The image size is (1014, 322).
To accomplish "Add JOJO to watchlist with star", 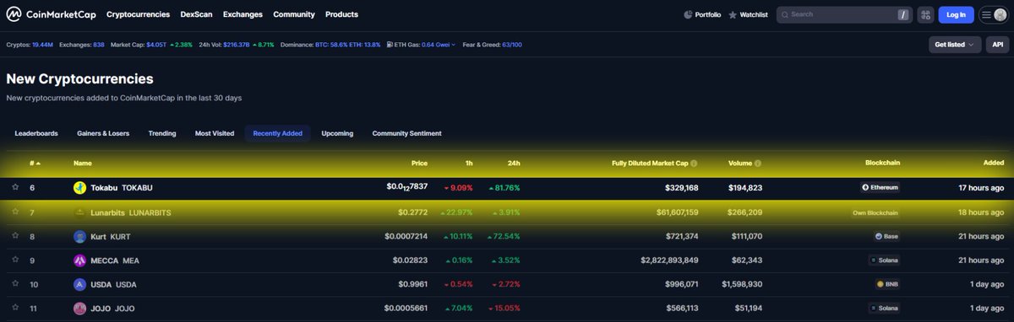I will [x=14, y=308].
